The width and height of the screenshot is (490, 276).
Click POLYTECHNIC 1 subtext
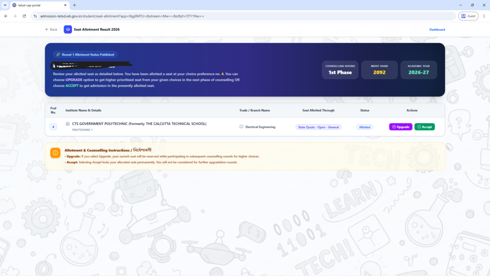click(x=82, y=130)
